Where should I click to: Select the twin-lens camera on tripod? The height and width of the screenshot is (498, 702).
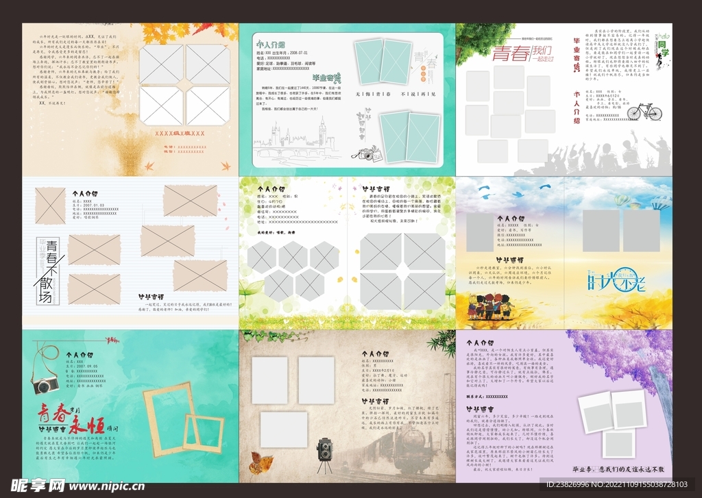coord(324,453)
